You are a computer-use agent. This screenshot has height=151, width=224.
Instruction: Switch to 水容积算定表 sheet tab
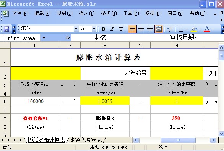point(86,140)
